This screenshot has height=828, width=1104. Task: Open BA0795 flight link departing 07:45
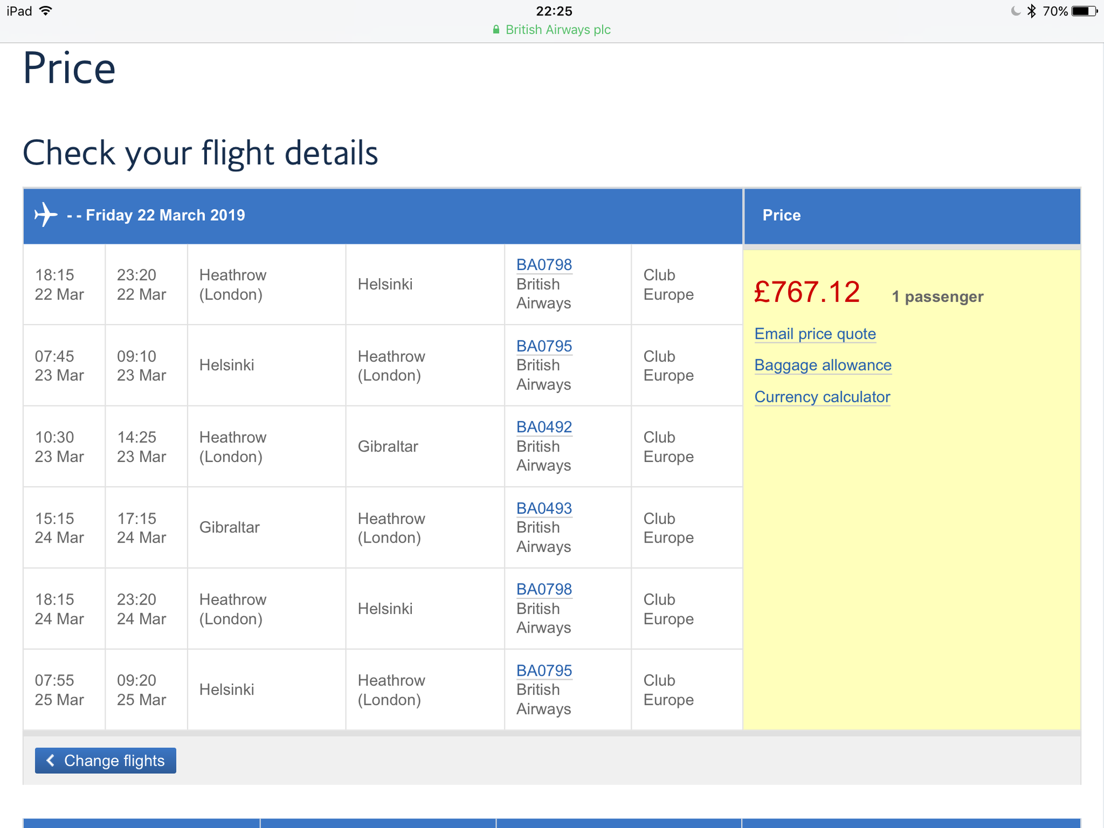coord(544,346)
